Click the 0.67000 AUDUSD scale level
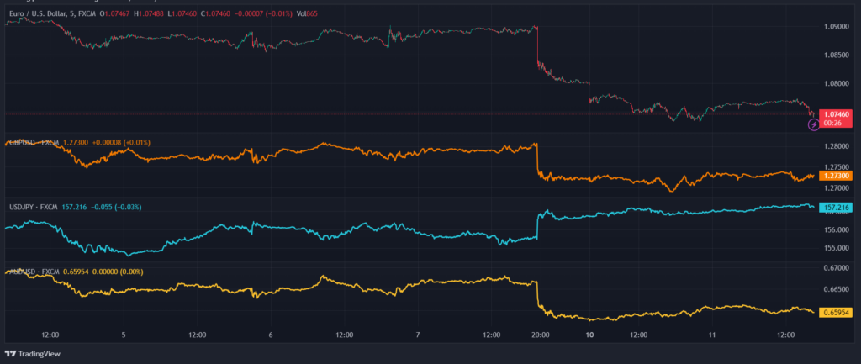This screenshot has width=861, height=364. tap(835, 268)
